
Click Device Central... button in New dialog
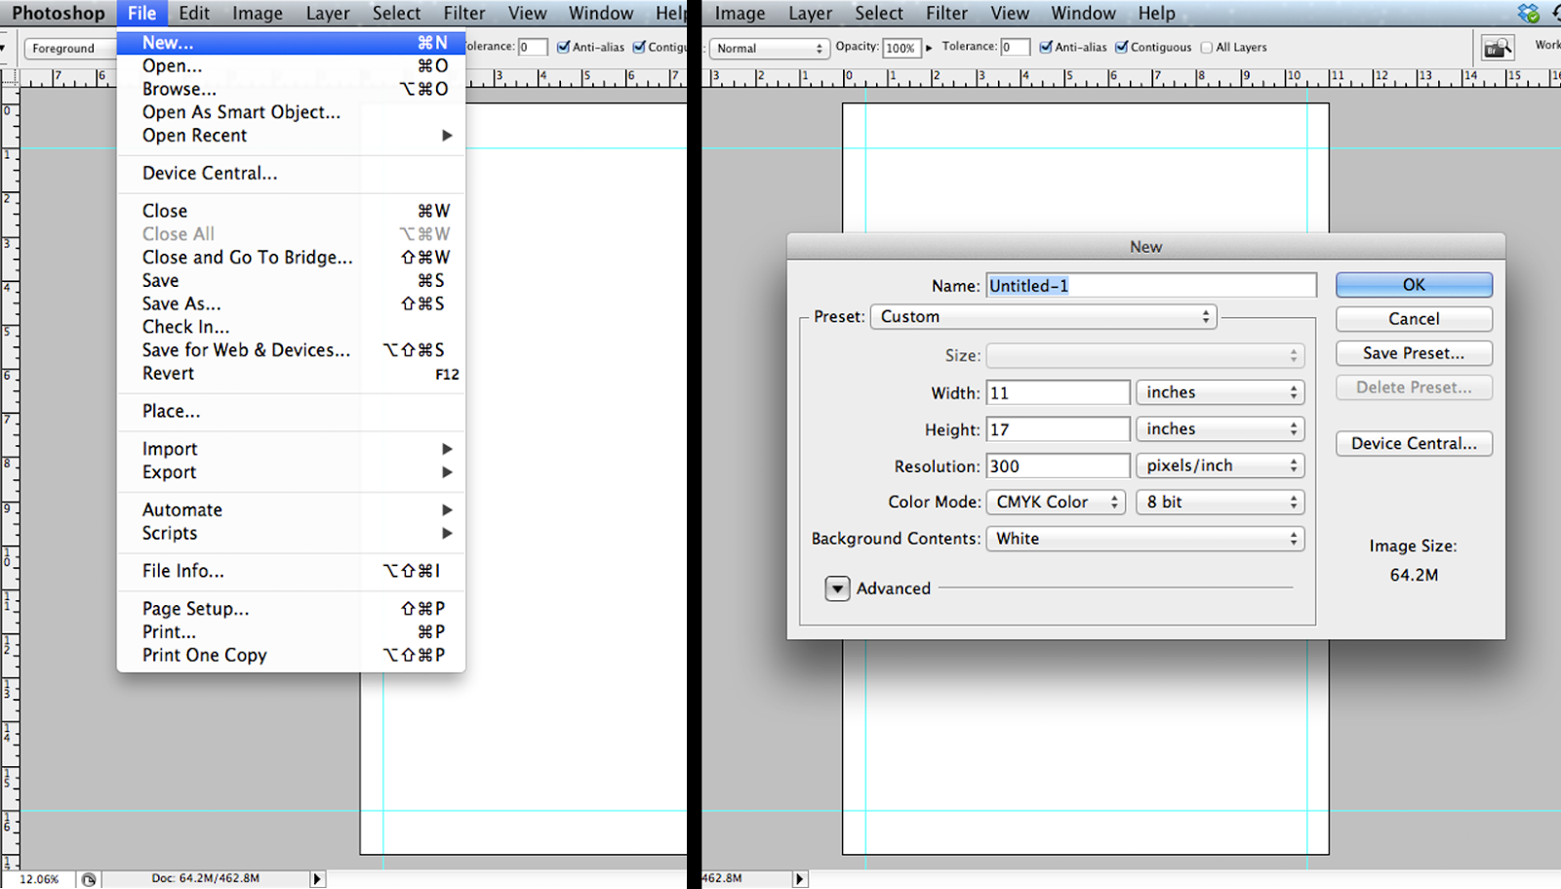(1414, 443)
